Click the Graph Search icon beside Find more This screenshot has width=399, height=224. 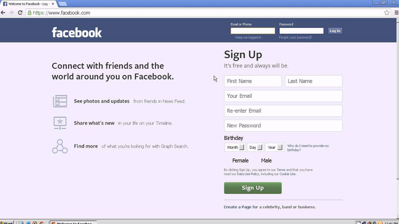pyautogui.click(x=60, y=146)
